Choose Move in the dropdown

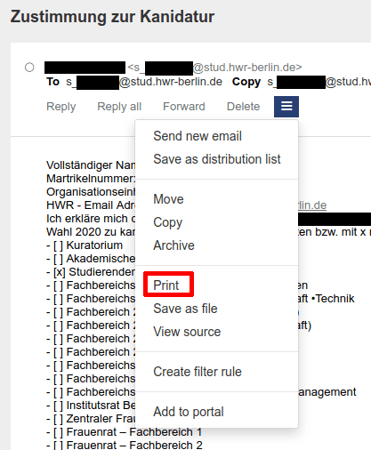coord(168,199)
